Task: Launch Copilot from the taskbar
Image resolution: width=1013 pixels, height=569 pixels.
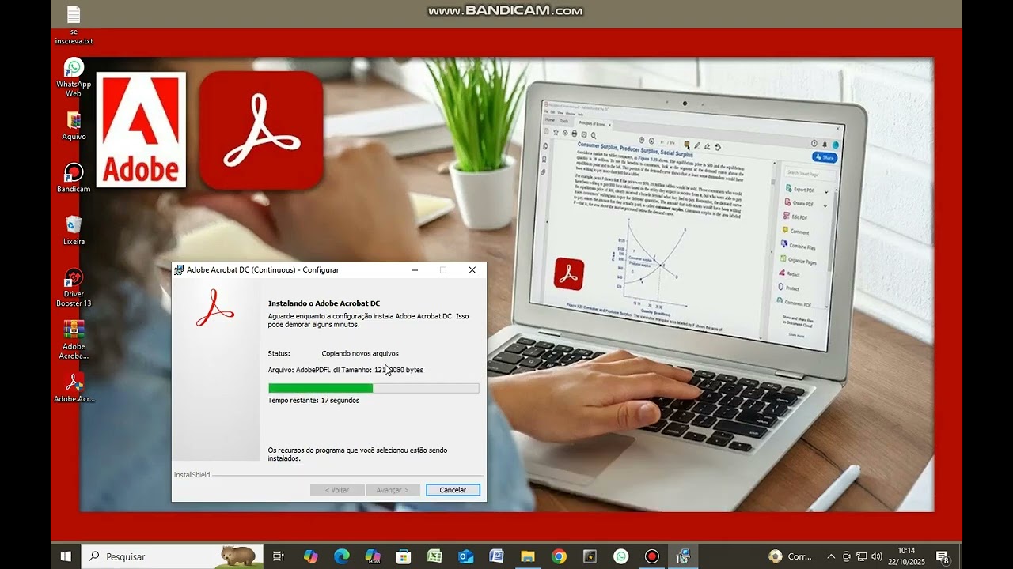Action: pyautogui.click(x=311, y=556)
